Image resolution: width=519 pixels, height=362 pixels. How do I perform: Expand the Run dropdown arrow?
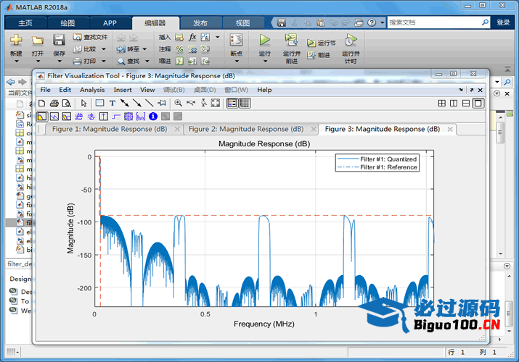[x=265, y=61]
